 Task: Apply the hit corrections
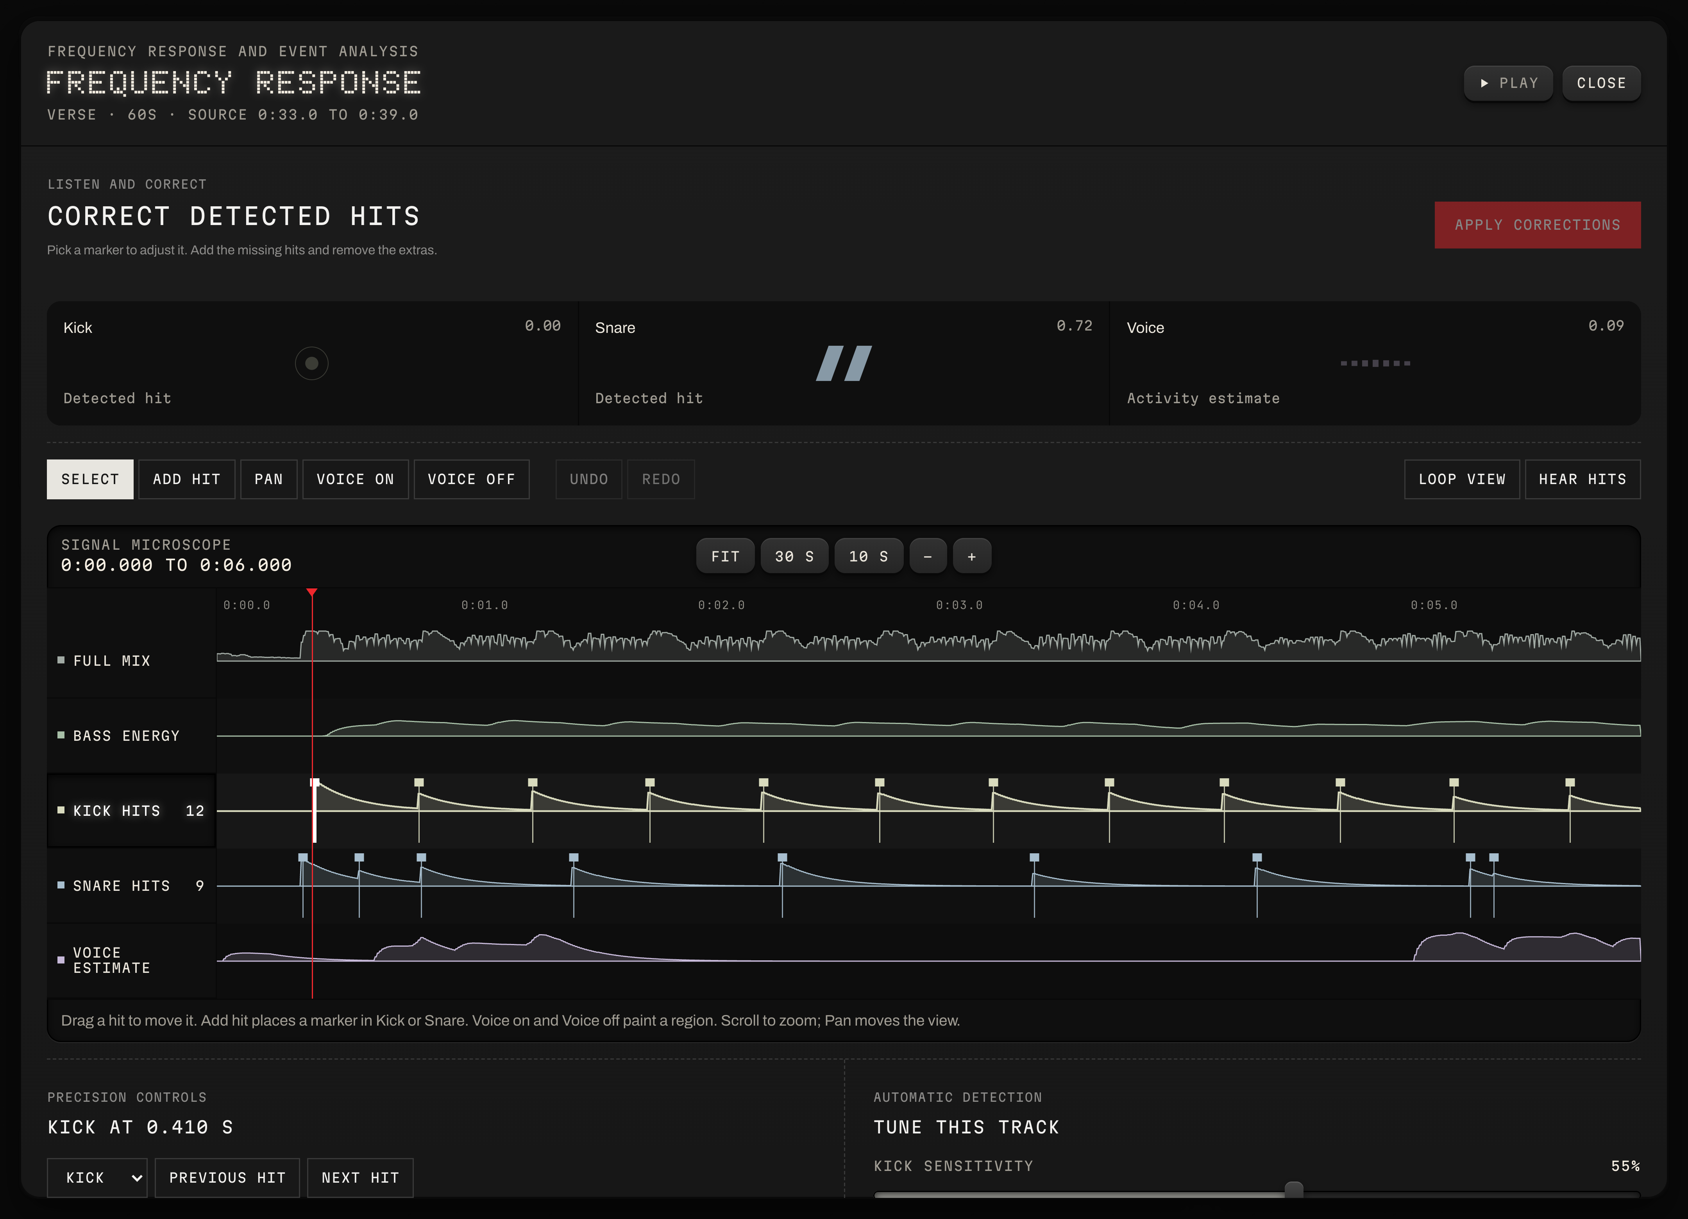(x=1537, y=225)
